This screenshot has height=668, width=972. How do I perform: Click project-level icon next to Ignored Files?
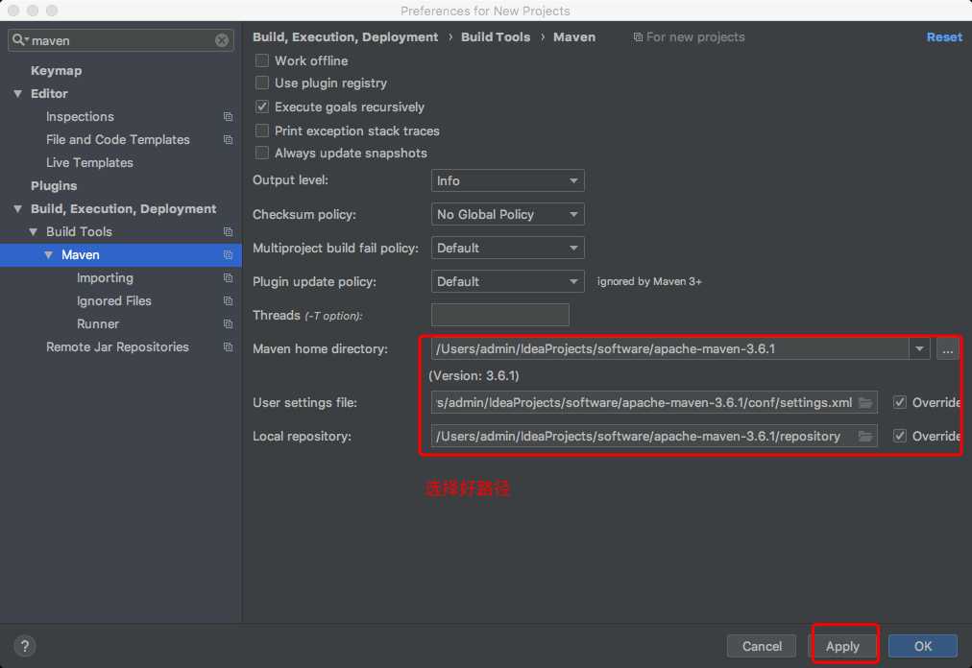(x=229, y=300)
